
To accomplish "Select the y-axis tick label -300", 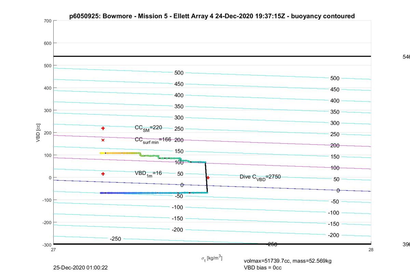I will [x=47, y=245].
